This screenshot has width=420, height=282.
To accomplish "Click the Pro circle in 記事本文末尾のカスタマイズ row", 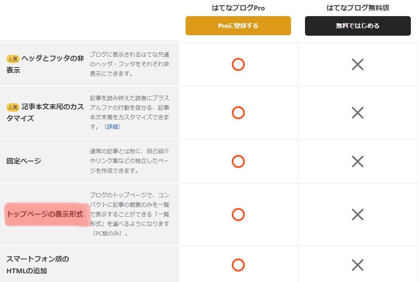I will [238, 113].
